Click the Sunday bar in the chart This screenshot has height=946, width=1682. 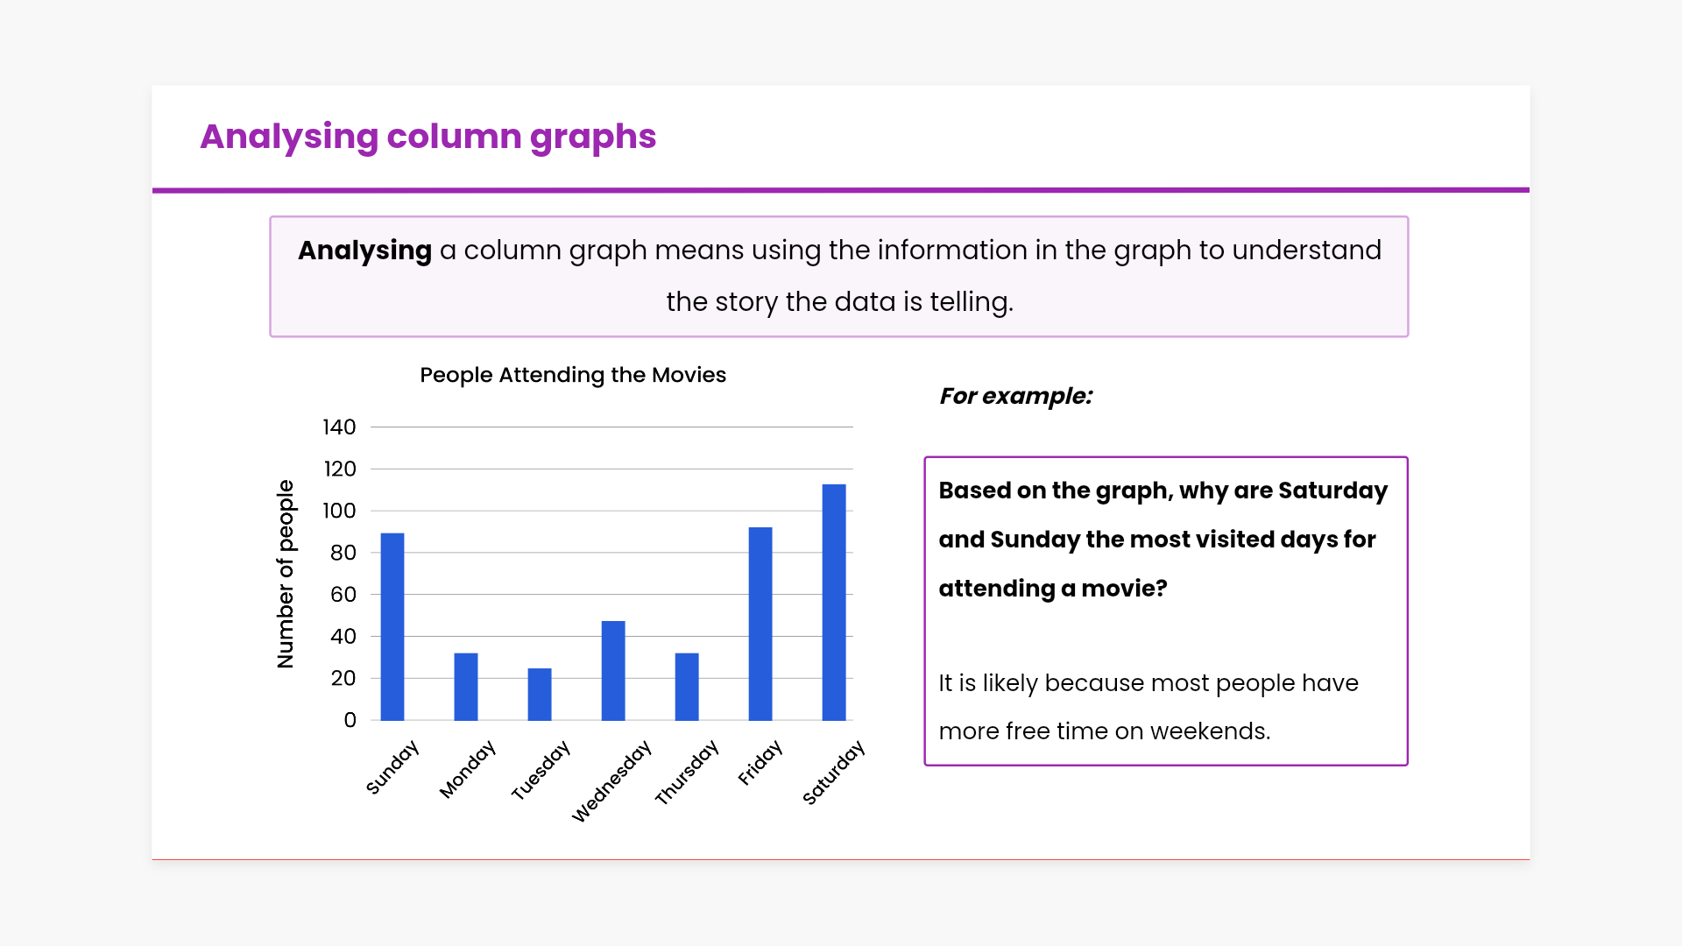[x=392, y=626]
